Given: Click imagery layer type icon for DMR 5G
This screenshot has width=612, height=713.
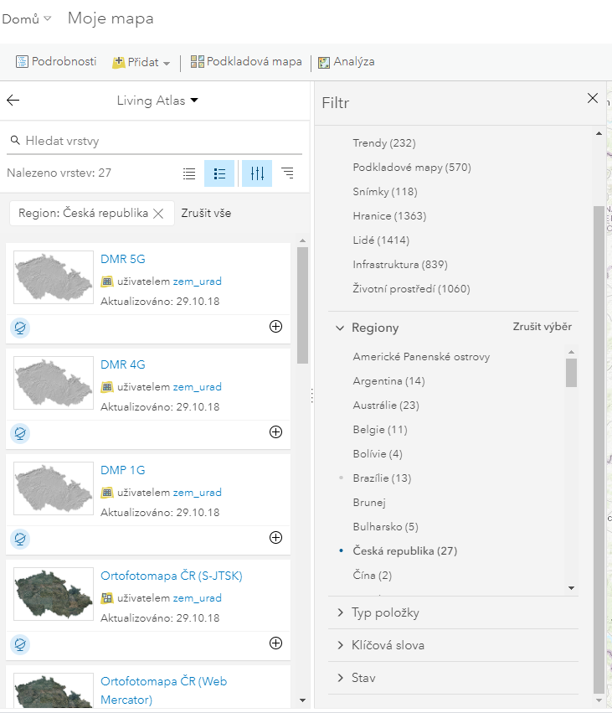Looking at the screenshot, I should pos(107,282).
